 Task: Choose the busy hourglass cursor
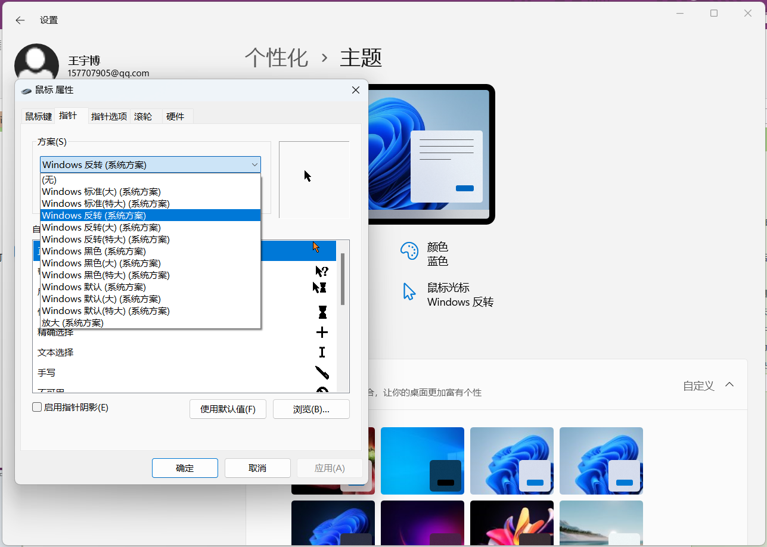click(322, 312)
